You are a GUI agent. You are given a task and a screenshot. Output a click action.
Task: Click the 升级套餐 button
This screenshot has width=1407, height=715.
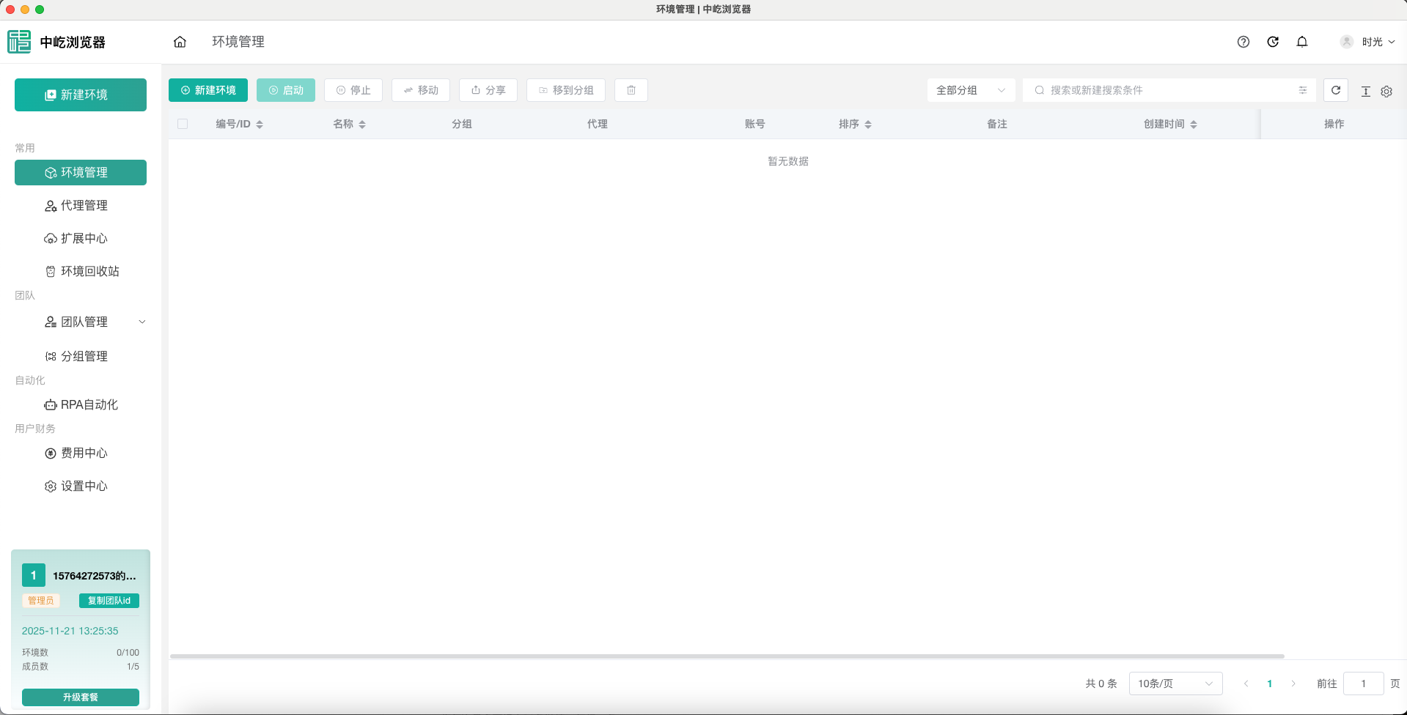pos(81,697)
